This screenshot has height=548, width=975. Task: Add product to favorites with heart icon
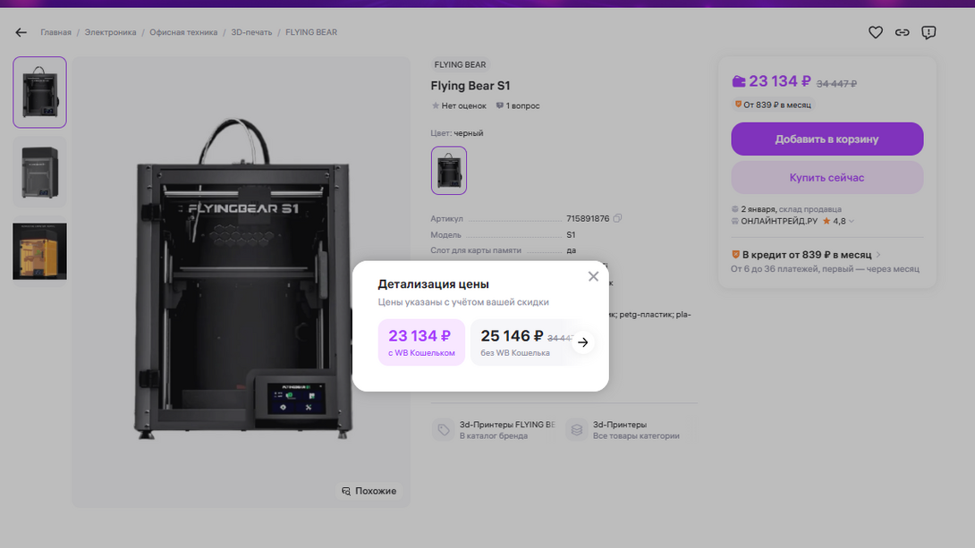pyautogui.click(x=876, y=32)
